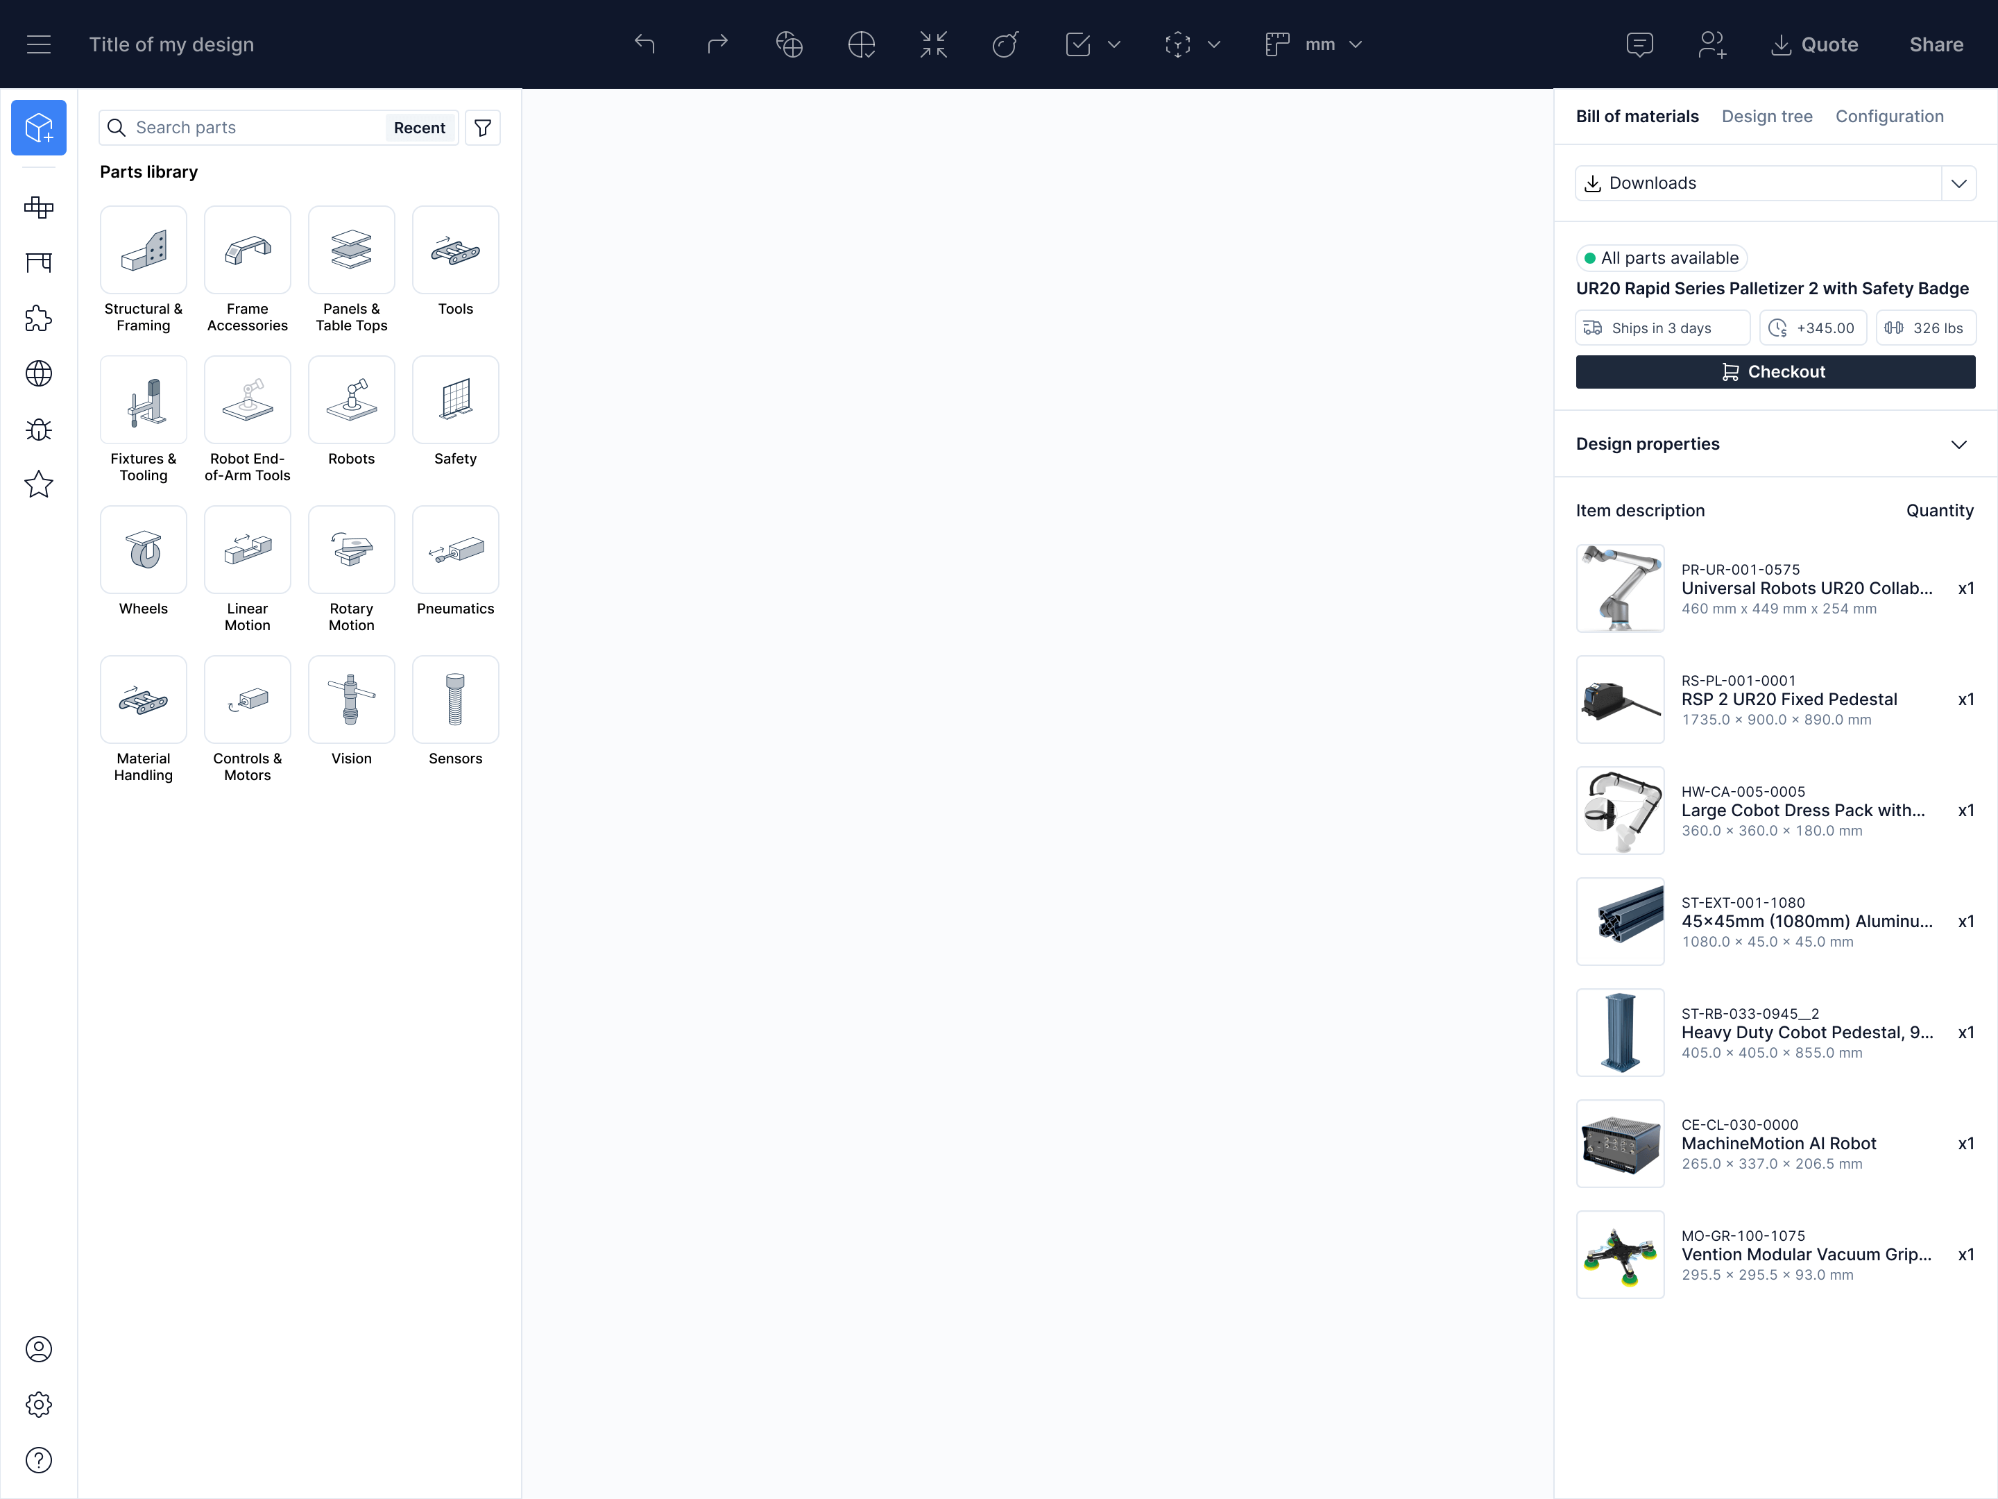The height and width of the screenshot is (1499, 1998).
Task: Open the filter icon beside search
Action: pos(482,128)
